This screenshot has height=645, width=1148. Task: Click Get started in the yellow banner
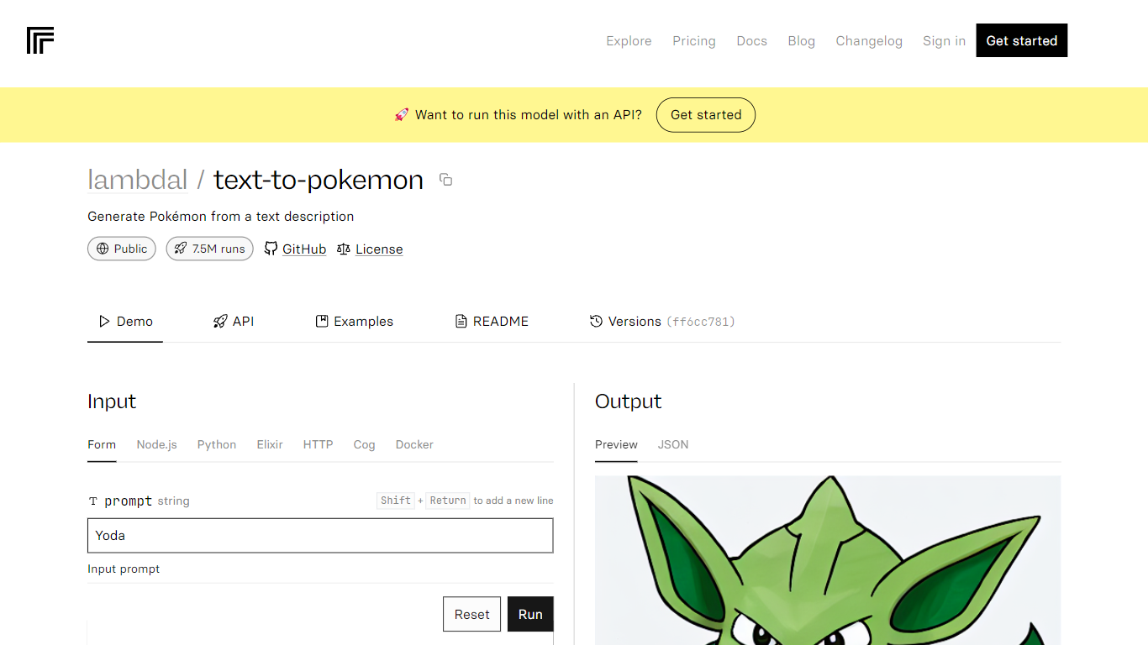[705, 115]
